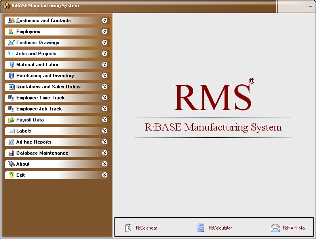Image resolution: width=316 pixels, height=239 pixels.
Task: Click the R:Calendar icon
Action: (128, 228)
